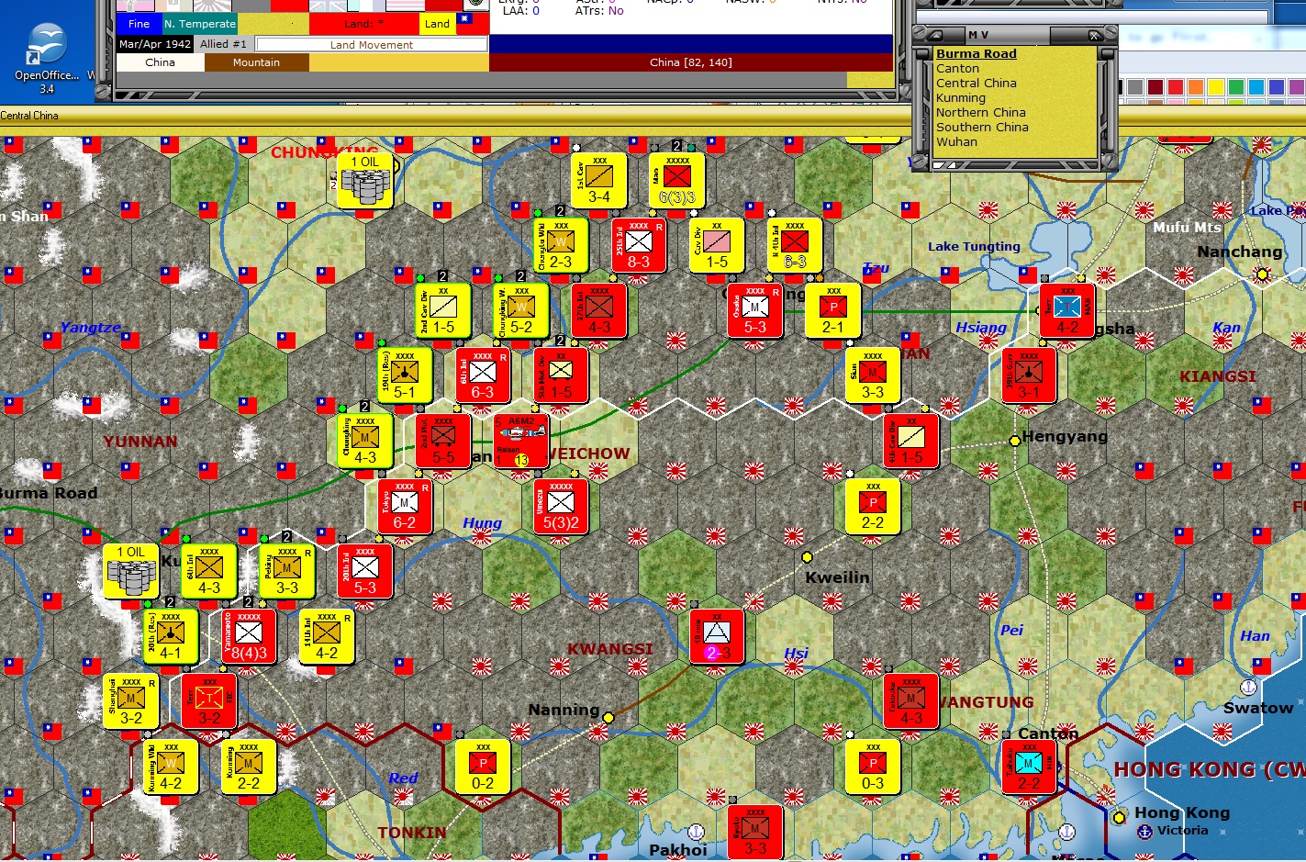Click the Cav Div 1-5 counter with pink symbol
This screenshot has width=1306, height=862.
click(x=717, y=245)
